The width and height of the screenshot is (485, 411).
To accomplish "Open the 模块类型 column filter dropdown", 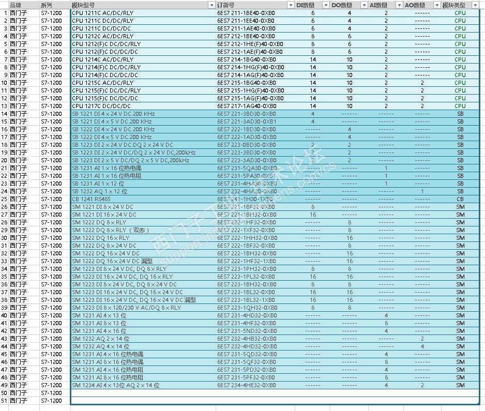I will click(x=475, y=5).
